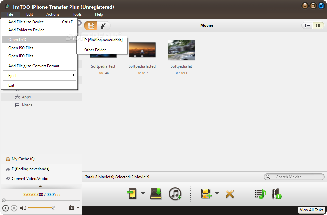The width and height of the screenshot is (327, 215).
Task: Select Notes in the sidebar
Action: (41, 105)
